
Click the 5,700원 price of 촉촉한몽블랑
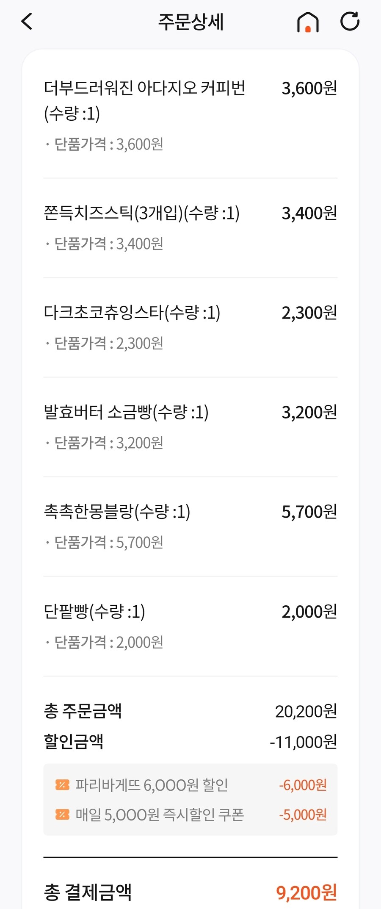click(309, 512)
